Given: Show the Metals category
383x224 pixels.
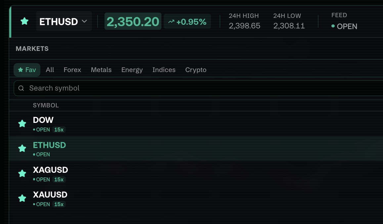Looking at the screenshot, I should 101,70.
